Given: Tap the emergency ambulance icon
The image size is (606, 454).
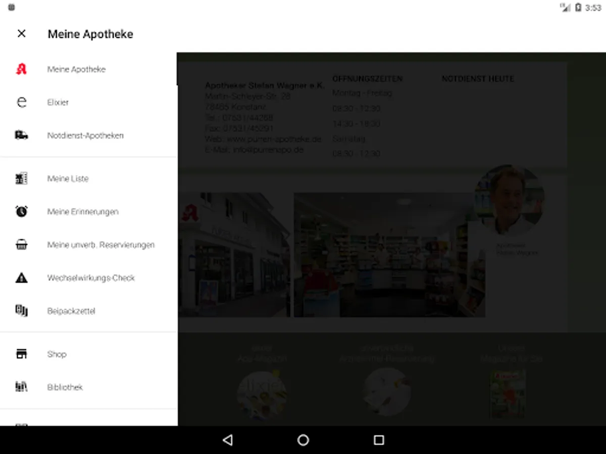Looking at the screenshot, I should pos(21,135).
